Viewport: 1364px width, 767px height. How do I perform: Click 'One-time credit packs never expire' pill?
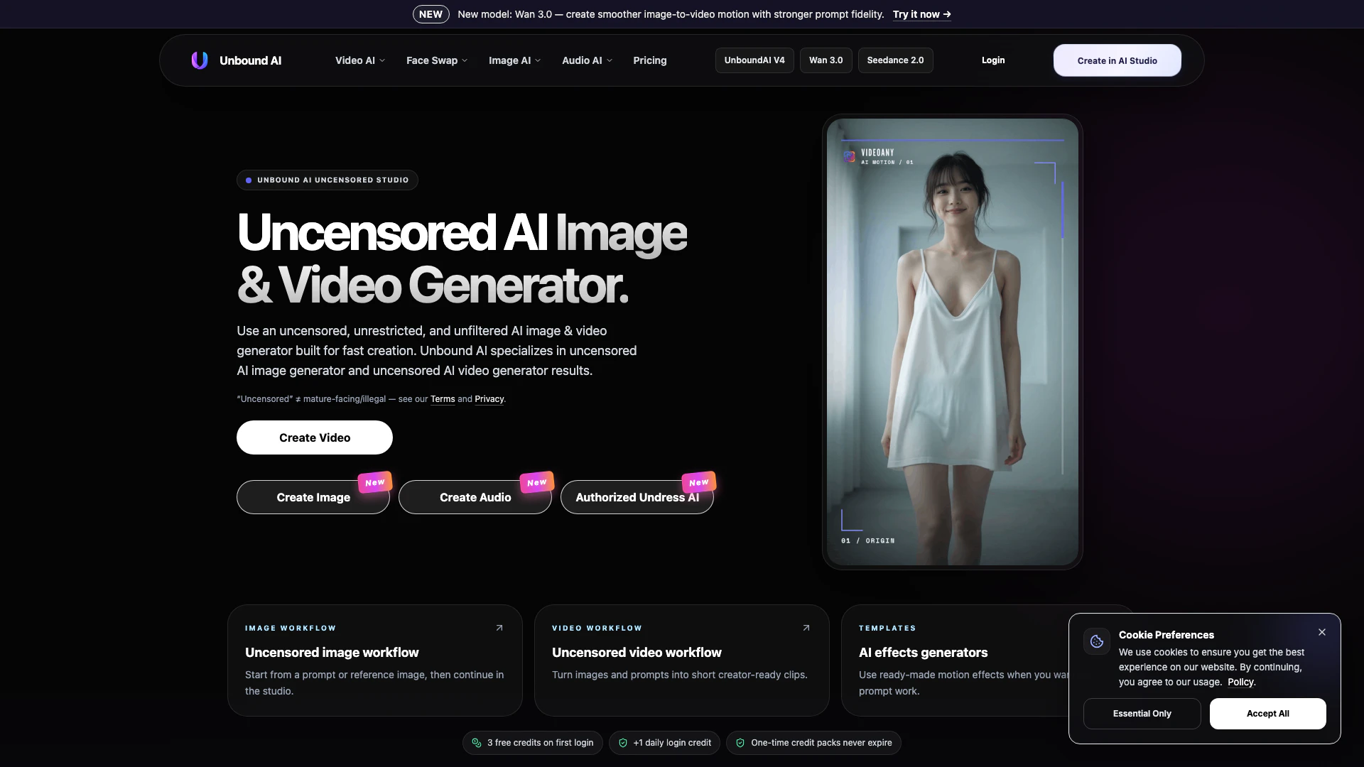coord(813,743)
